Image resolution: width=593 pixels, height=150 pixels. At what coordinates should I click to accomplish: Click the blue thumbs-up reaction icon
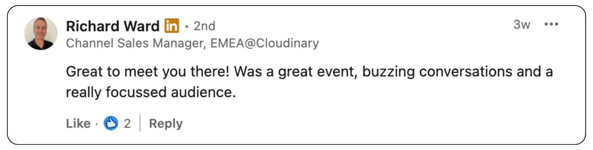pyautogui.click(x=111, y=123)
